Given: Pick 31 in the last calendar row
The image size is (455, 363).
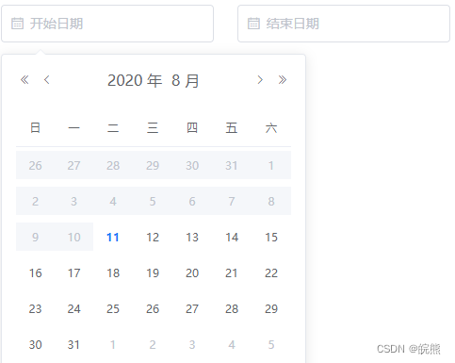Looking at the screenshot, I should pos(74,344).
